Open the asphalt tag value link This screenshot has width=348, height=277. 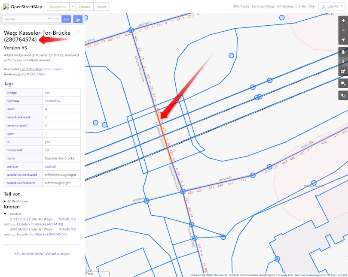pyautogui.click(x=50, y=166)
